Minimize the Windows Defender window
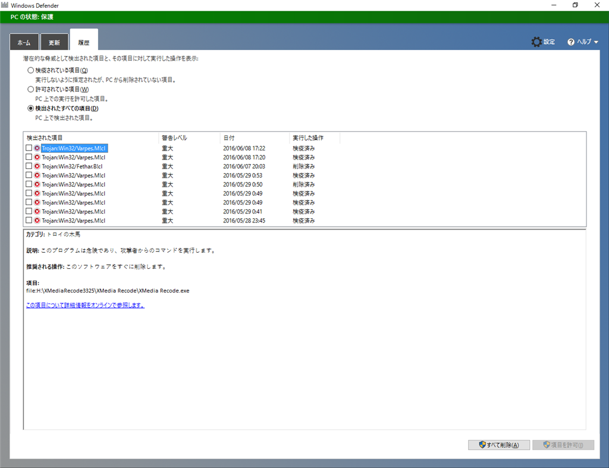The width and height of the screenshot is (609, 468). pyautogui.click(x=554, y=5)
